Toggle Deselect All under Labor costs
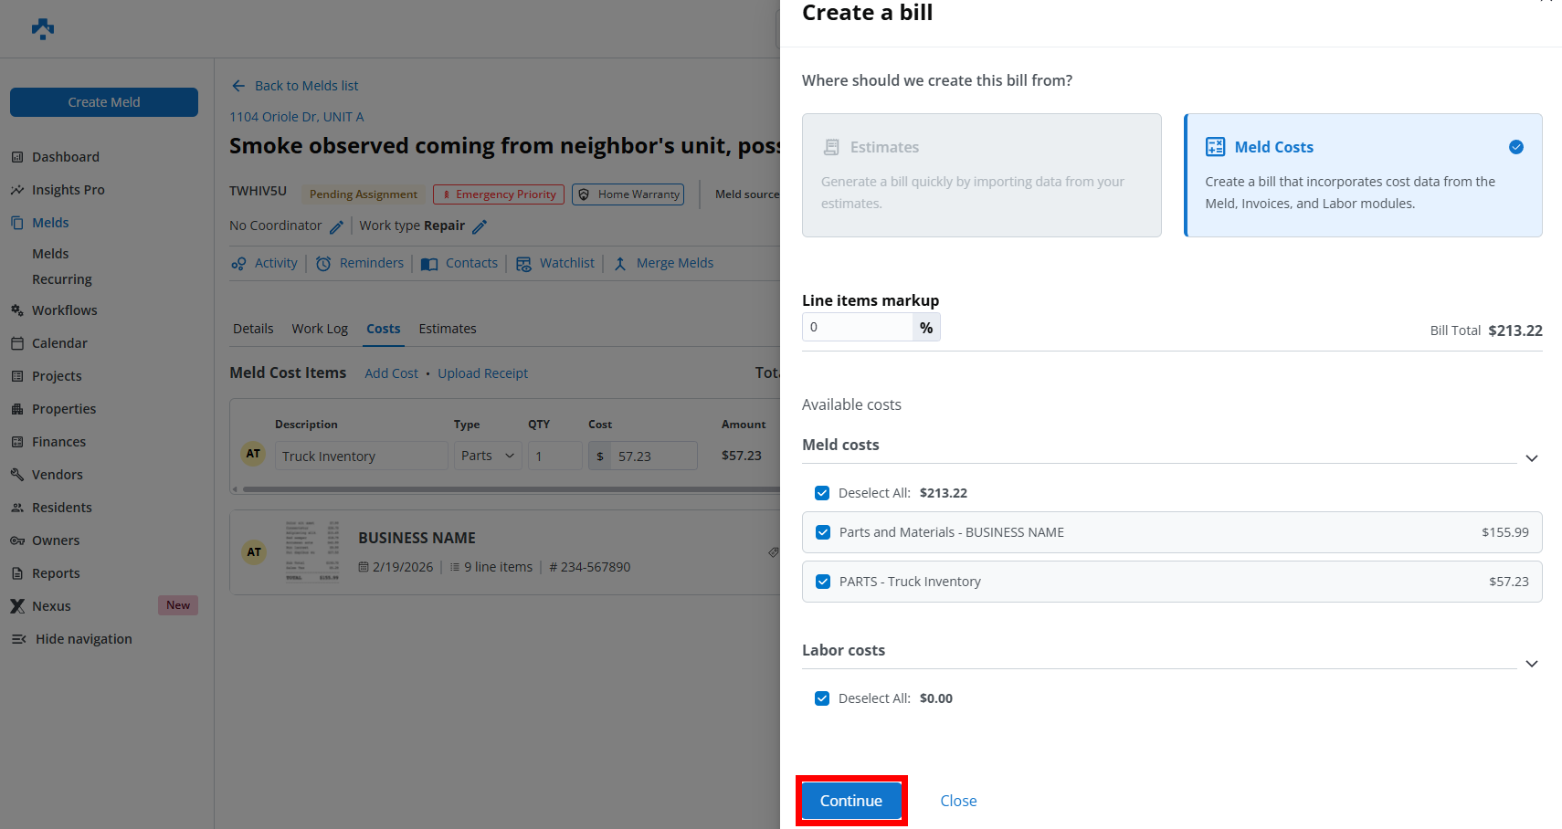The width and height of the screenshot is (1562, 829). click(x=822, y=698)
